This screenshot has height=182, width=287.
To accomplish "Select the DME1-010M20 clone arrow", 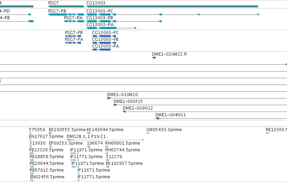I will click(x=109, y=98).
